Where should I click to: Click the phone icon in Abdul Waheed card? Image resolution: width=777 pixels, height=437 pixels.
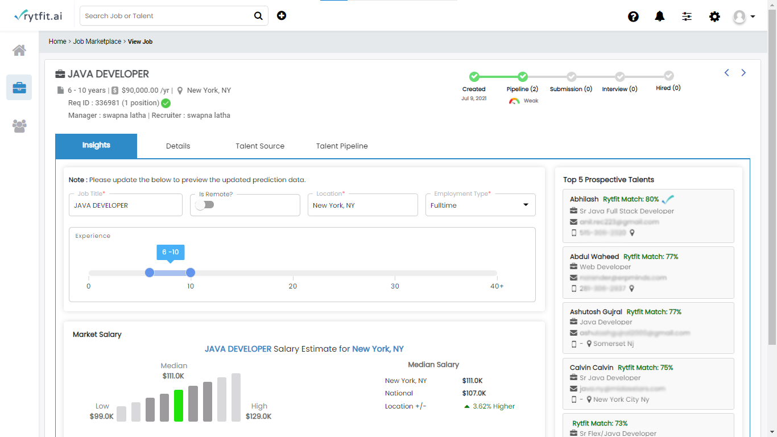click(x=573, y=288)
